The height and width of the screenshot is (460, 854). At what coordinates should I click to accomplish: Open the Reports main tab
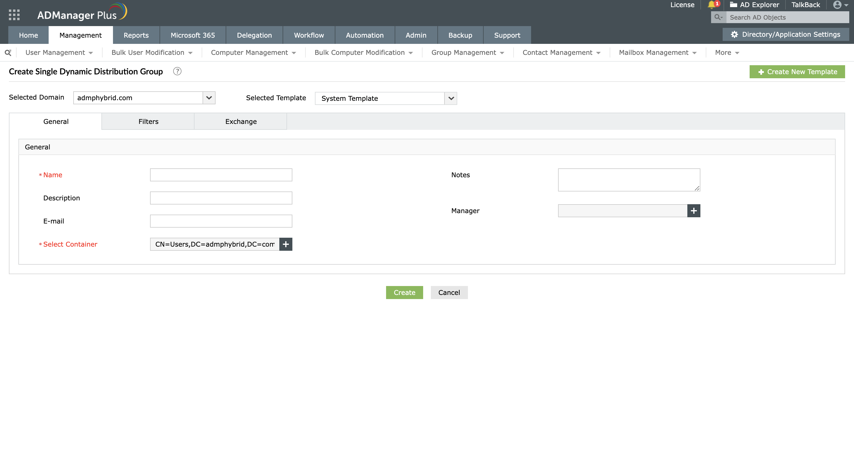click(x=136, y=35)
